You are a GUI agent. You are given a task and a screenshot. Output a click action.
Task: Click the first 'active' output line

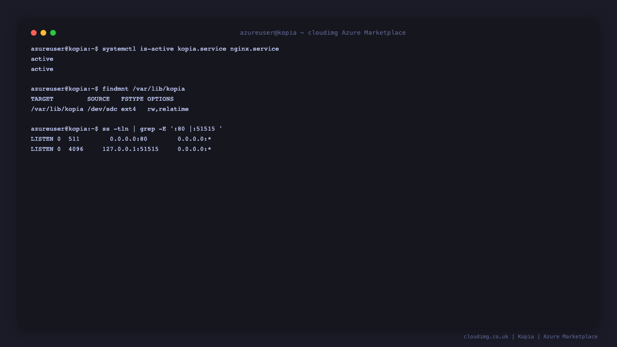pos(42,59)
